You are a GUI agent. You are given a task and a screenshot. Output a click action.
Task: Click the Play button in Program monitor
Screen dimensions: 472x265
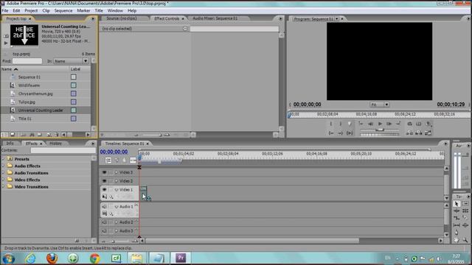tap(380, 124)
